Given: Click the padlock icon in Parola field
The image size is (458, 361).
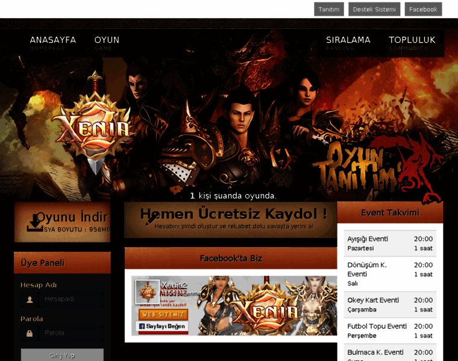Looking at the screenshot, I should [30, 333].
